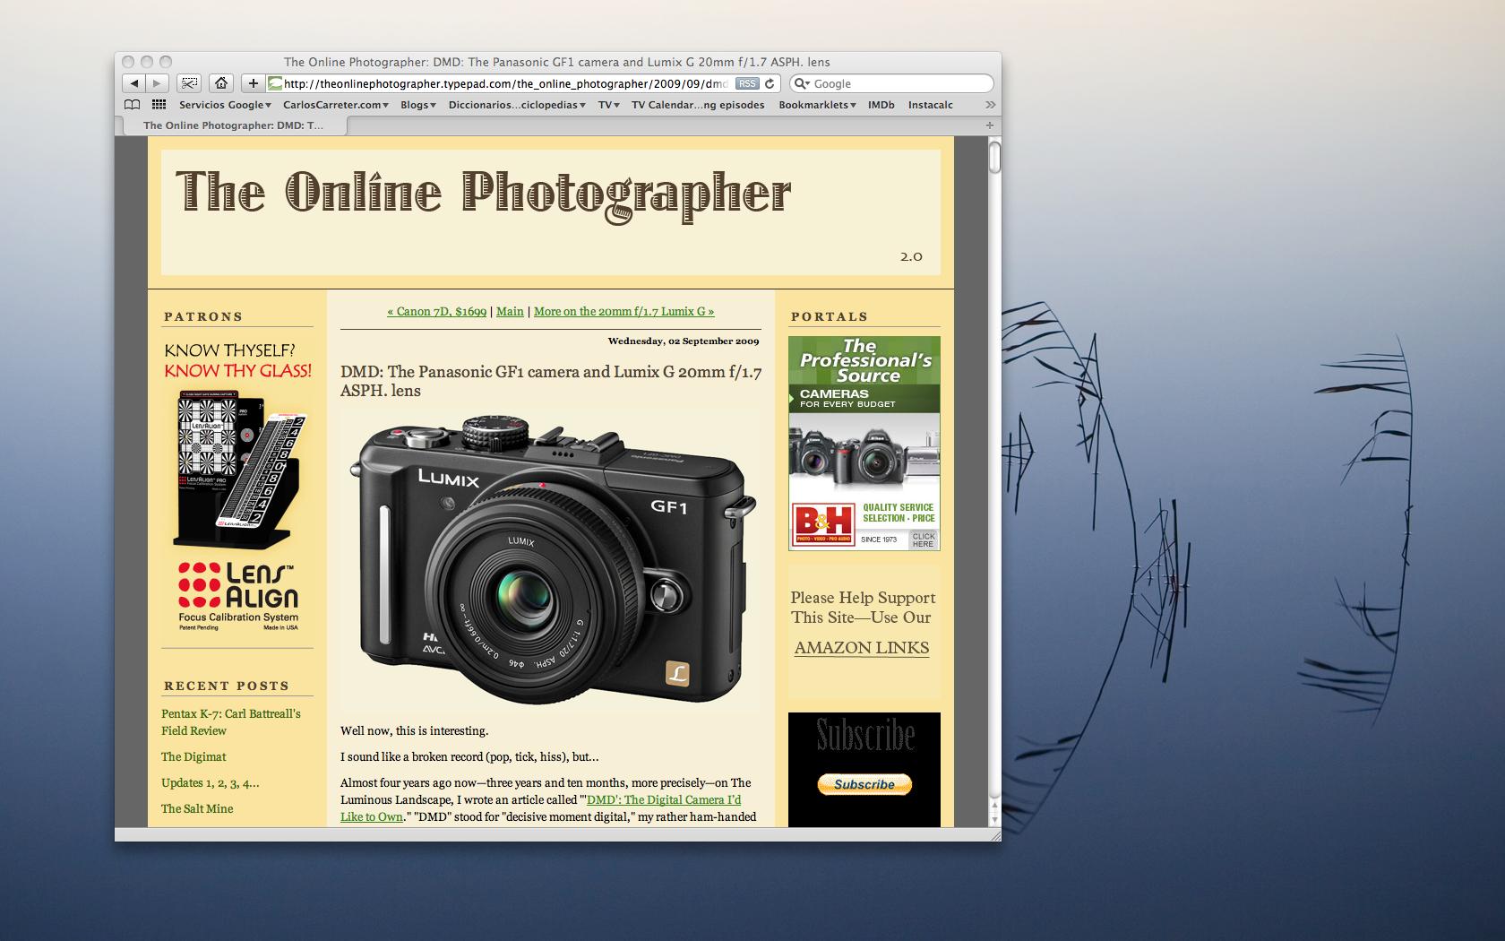Viewport: 1505px width, 941px height.
Task: Go to the Home page icon
Action: [220, 83]
